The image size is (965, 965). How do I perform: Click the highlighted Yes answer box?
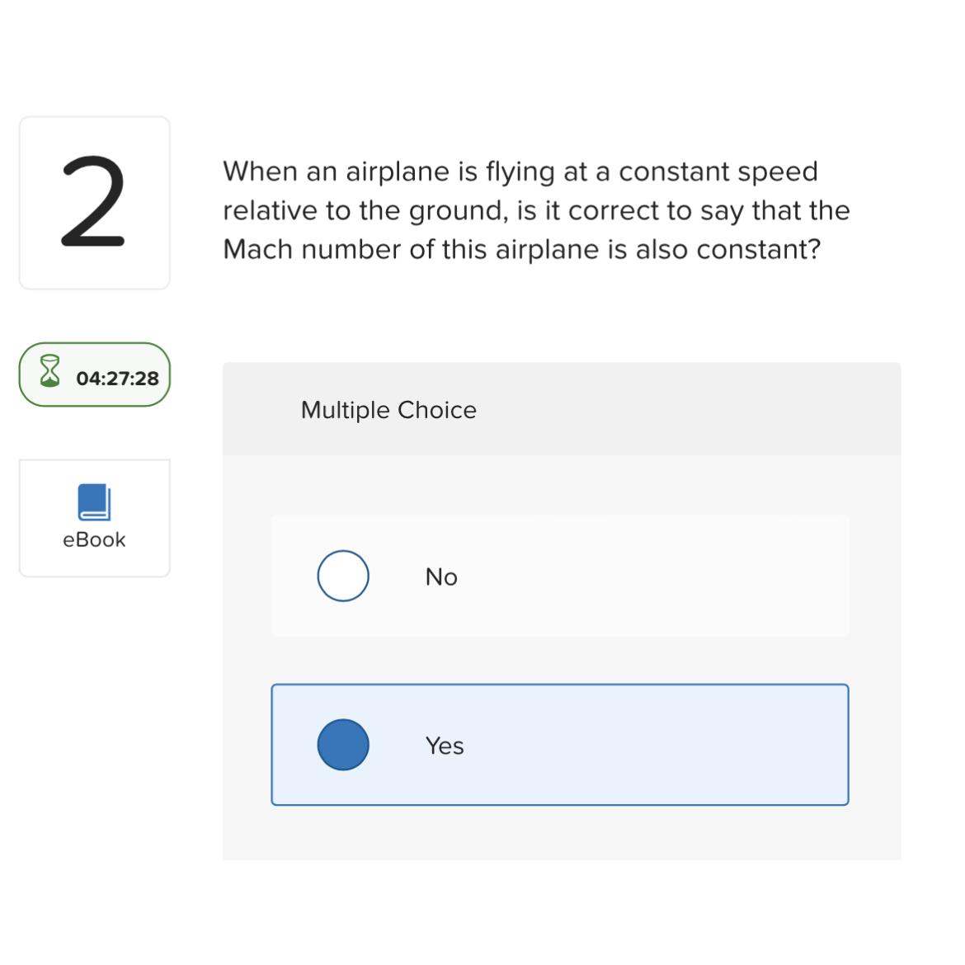coord(560,744)
